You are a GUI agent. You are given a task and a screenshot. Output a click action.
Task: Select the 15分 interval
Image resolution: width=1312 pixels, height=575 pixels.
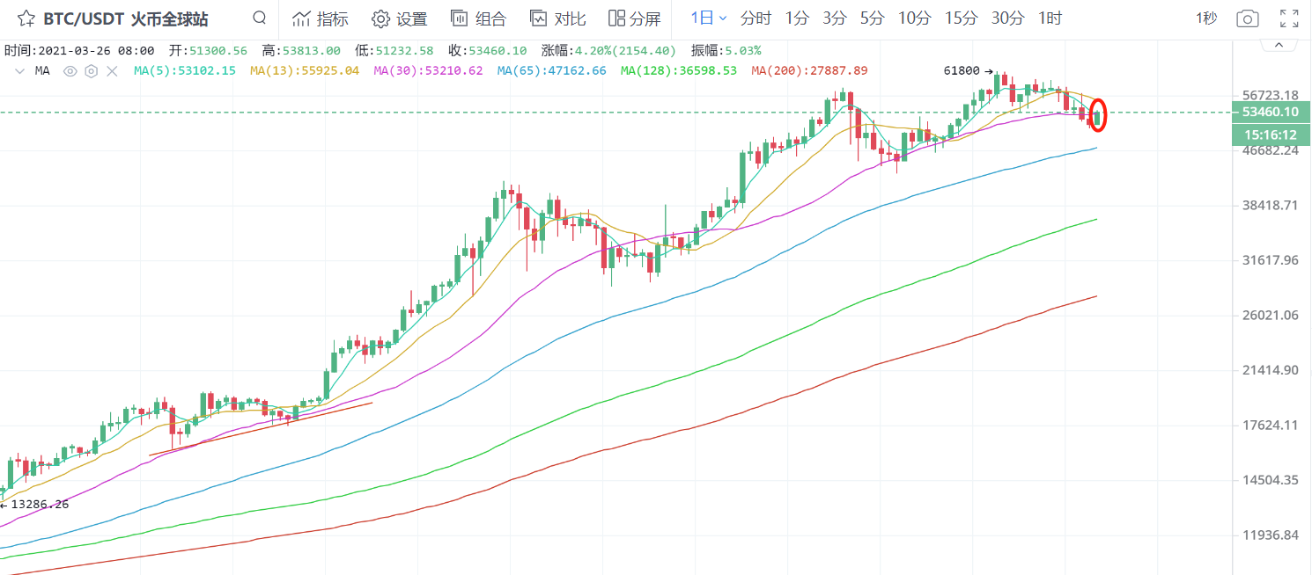pos(960,18)
